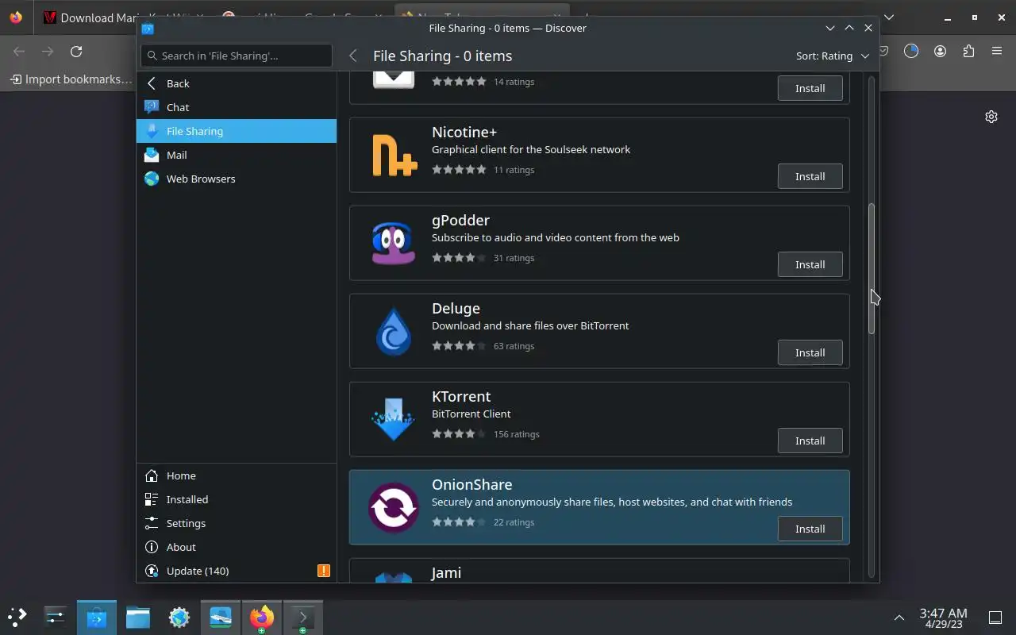
Task: Open the Deluge title text
Action: (x=456, y=308)
